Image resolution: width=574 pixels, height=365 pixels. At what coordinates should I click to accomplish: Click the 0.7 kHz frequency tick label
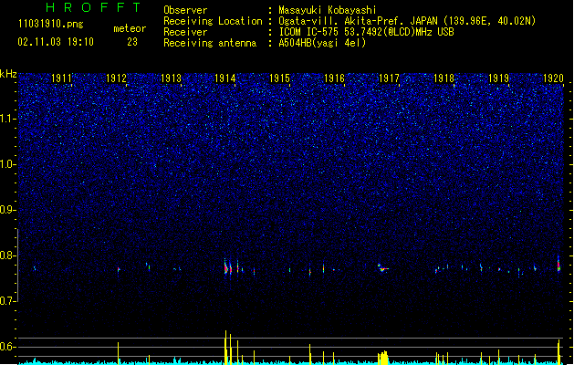click(8, 301)
